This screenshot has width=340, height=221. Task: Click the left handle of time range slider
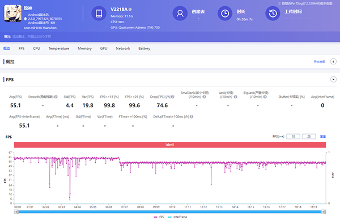16,212
